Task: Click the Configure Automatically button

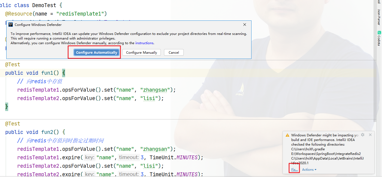Action: pos(96,52)
